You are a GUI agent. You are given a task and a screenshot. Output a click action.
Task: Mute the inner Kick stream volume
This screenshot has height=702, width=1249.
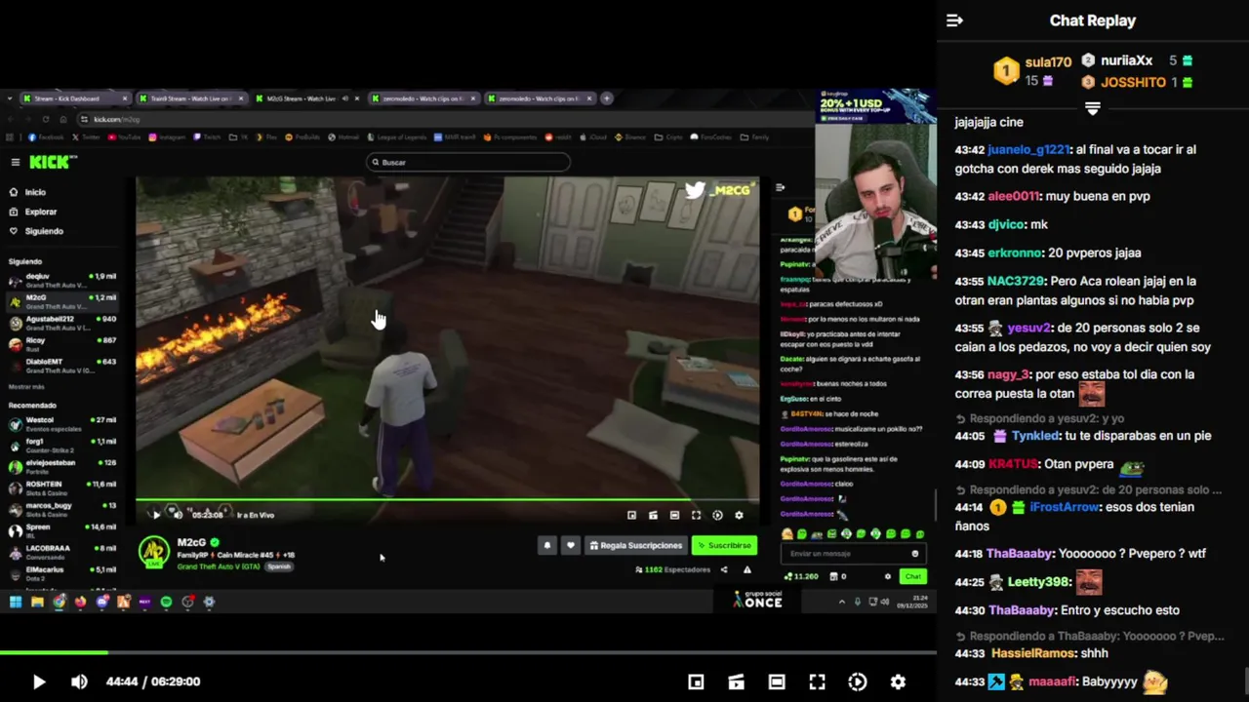[177, 515]
